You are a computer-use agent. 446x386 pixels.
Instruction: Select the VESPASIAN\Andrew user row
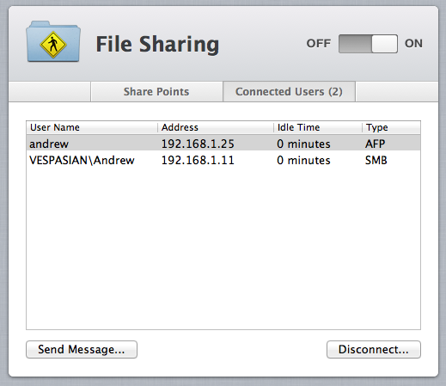tap(223, 160)
